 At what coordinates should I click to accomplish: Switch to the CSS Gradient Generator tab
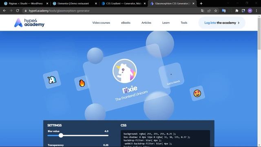[x=123, y=3]
